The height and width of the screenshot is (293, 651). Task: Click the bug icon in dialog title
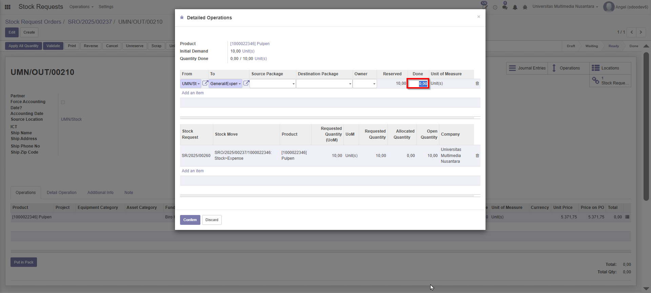(182, 18)
